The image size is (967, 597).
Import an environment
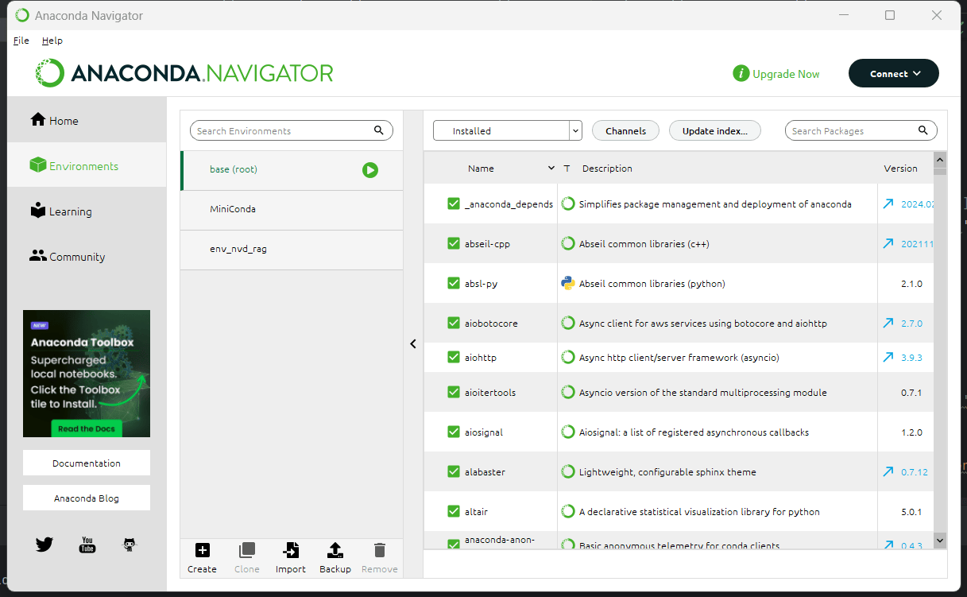[291, 558]
